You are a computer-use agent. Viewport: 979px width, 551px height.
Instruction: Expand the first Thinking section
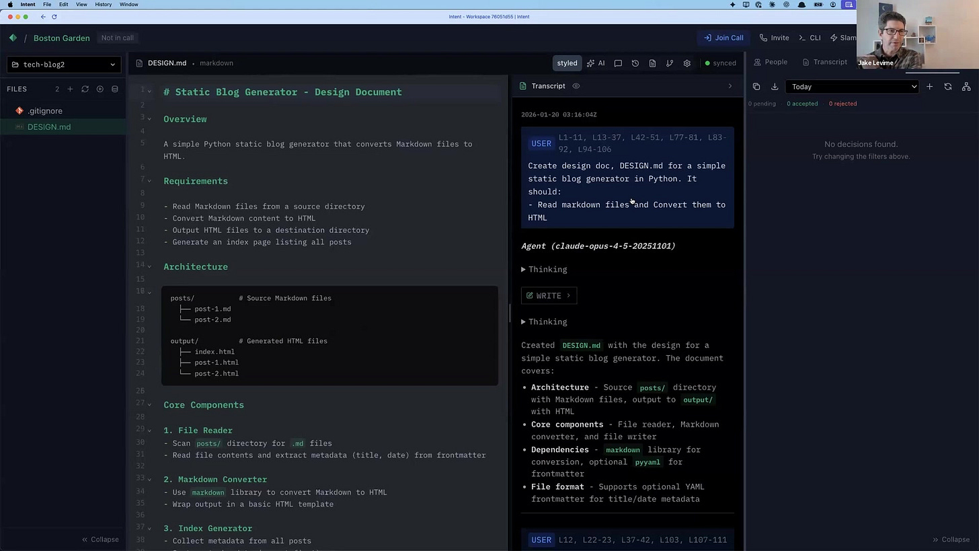545,269
